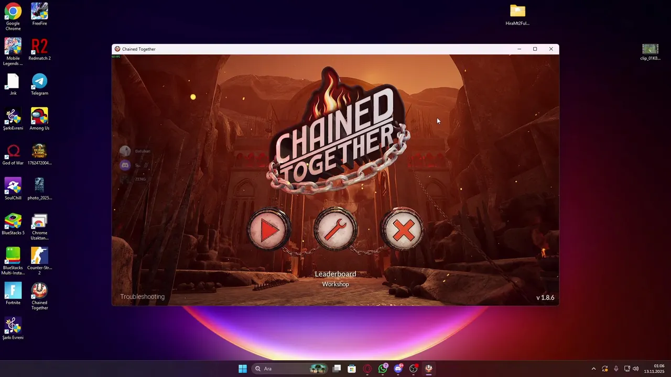The height and width of the screenshot is (377, 671).
Task: Open WhatsApp from the taskbar
Action: (383, 369)
